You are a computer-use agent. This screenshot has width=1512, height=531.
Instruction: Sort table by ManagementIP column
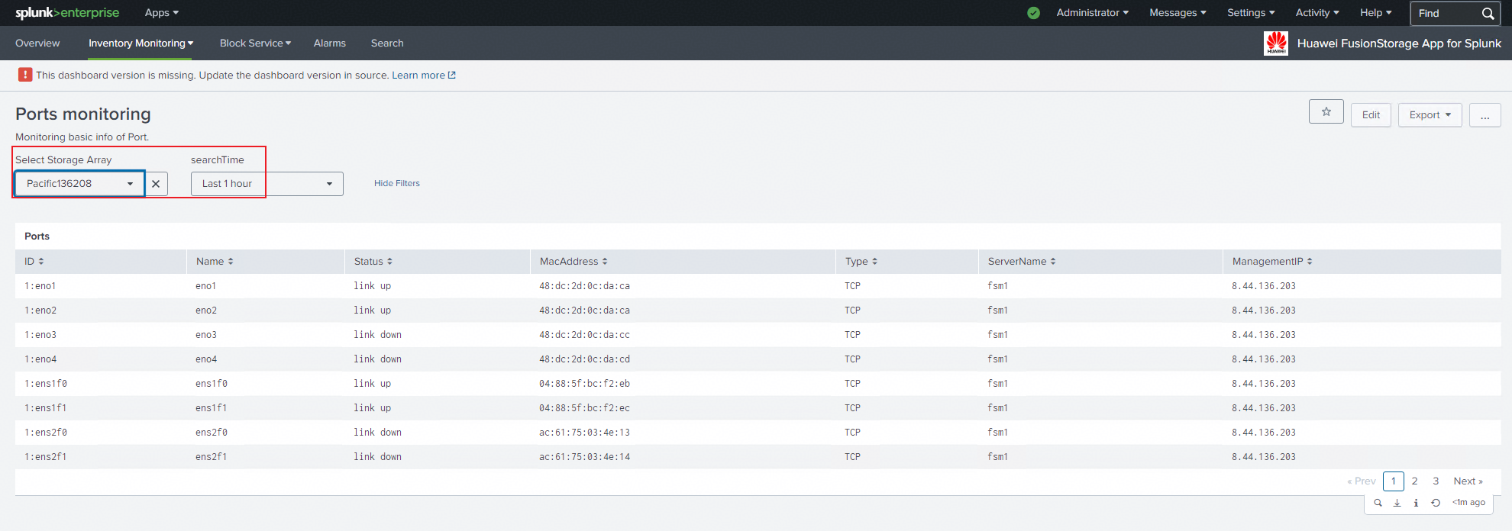click(x=1272, y=262)
